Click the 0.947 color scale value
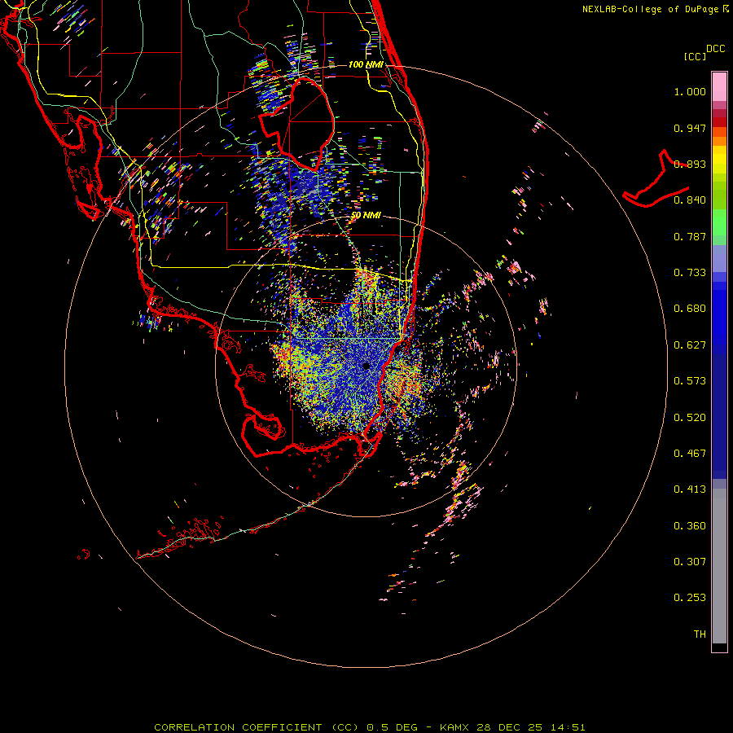 pos(690,128)
